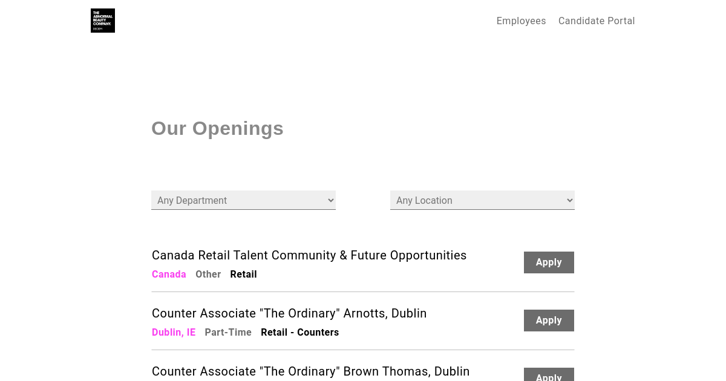Select the Retail department label
This screenshot has width=726, height=381.
point(243,275)
